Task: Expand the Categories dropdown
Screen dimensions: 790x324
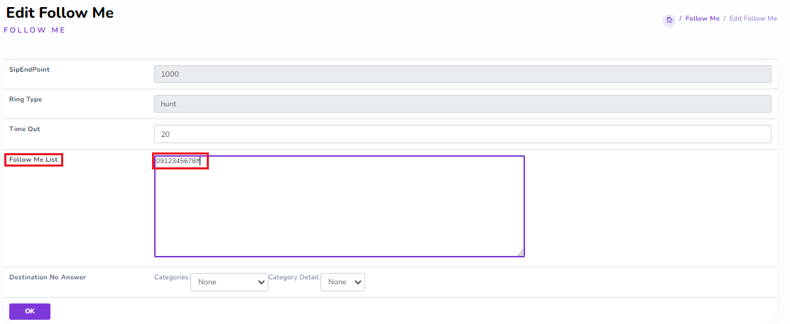Action: pos(229,282)
